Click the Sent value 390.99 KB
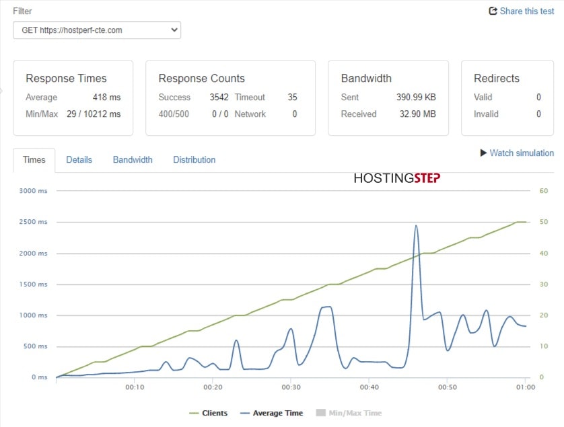Screen dimensions: 564x427 [416, 98]
